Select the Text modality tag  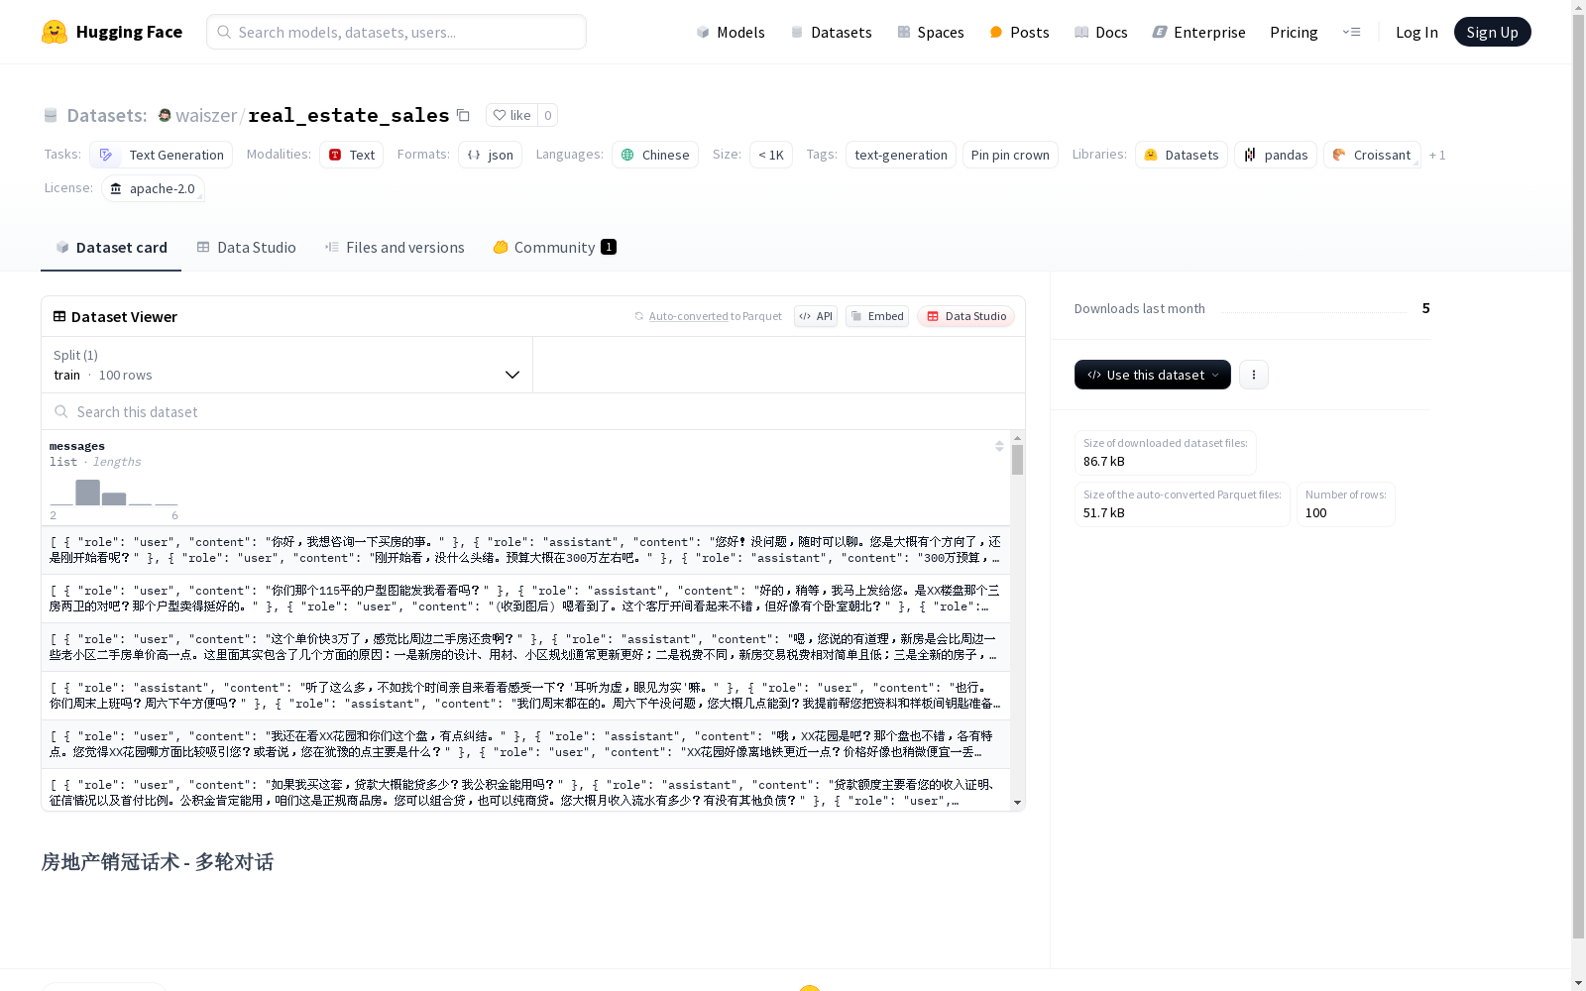point(352,155)
